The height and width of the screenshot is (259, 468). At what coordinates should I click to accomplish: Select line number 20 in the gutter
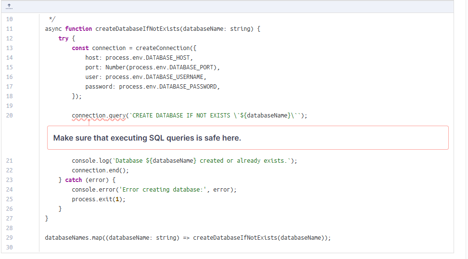pos(9,116)
